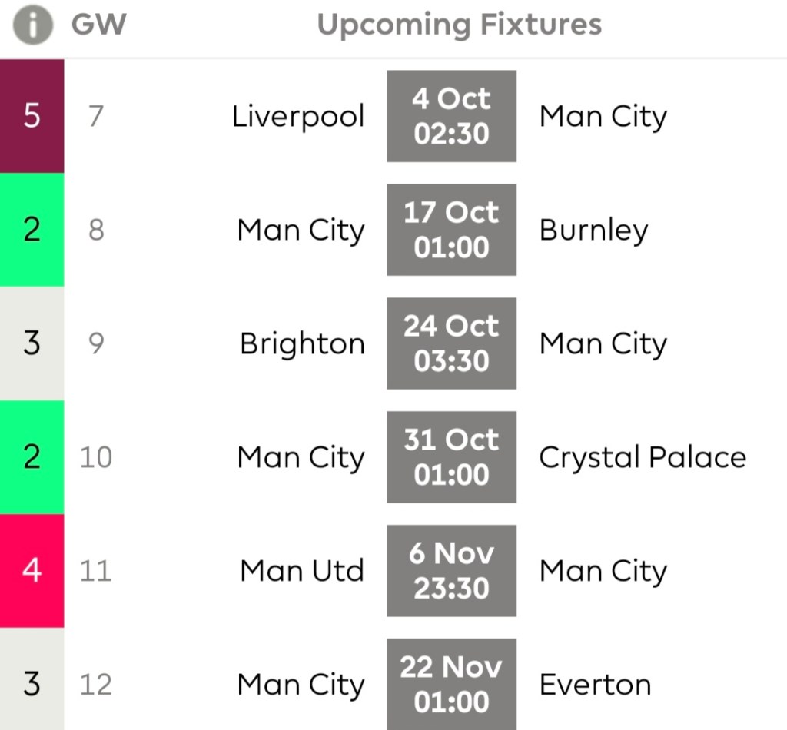The image size is (787, 730).
Task: Select gameweek 10 number
Action: coord(96,458)
